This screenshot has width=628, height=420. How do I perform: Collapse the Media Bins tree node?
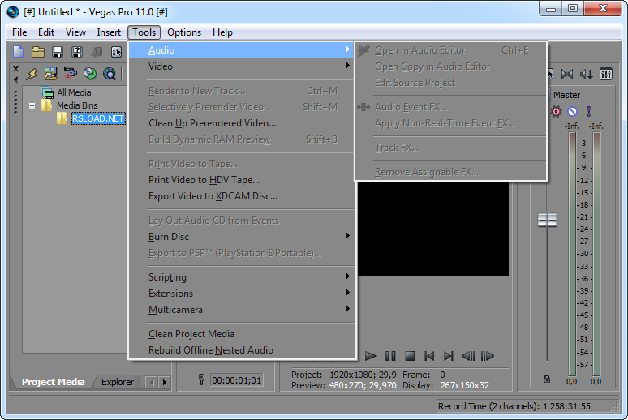coord(32,106)
